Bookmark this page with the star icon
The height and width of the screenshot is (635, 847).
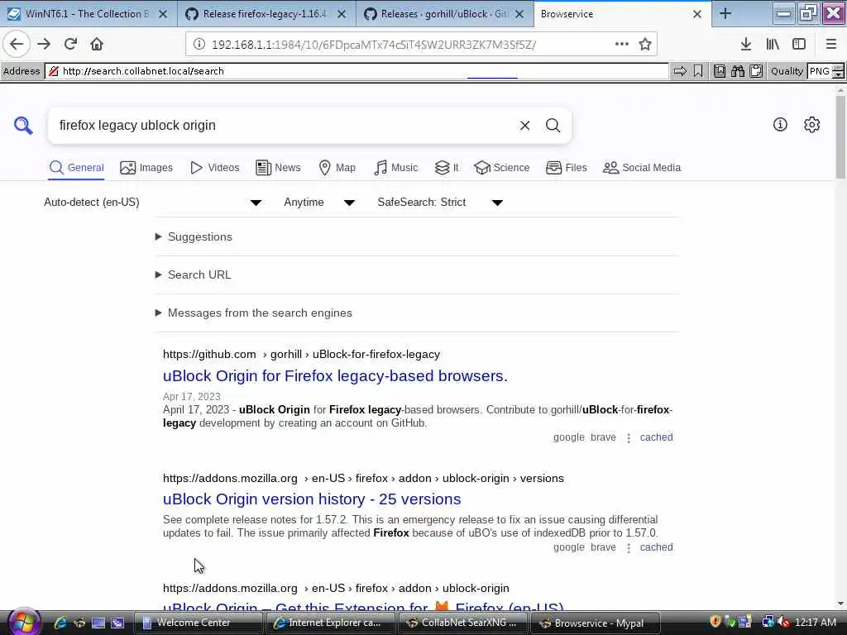[645, 45]
